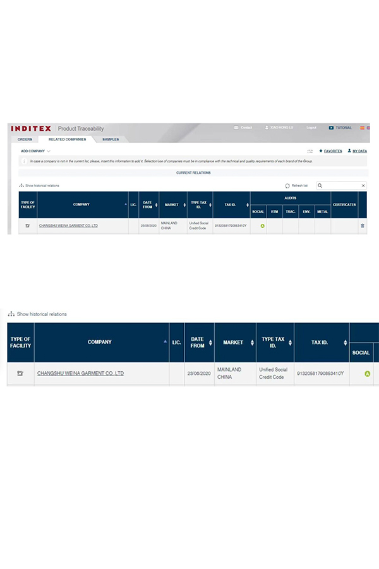
Task: Click the magnifier icon in the search box
Action: (320, 185)
